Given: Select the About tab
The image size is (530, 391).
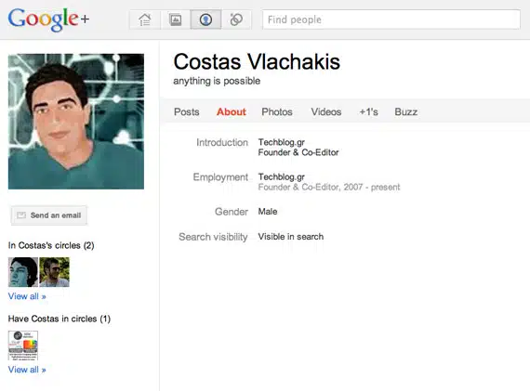Looking at the screenshot, I should [x=232, y=111].
